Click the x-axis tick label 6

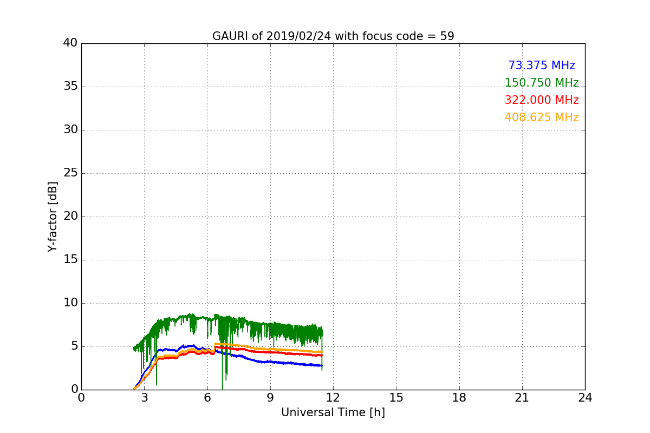207,397
